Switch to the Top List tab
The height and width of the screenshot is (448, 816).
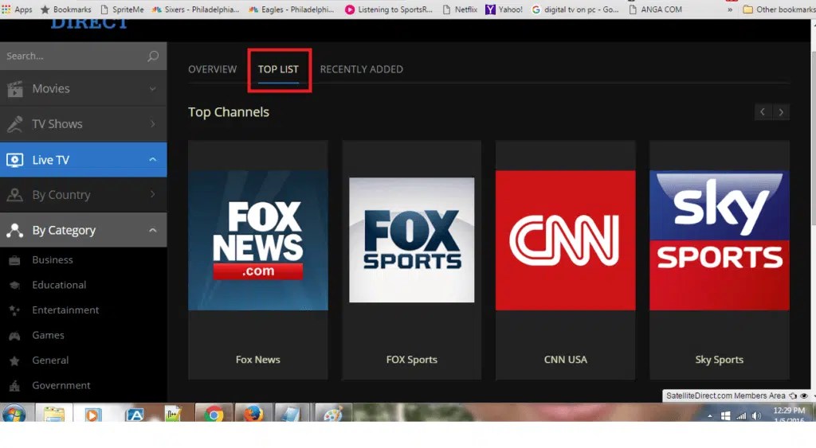pyautogui.click(x=278, y=69)
